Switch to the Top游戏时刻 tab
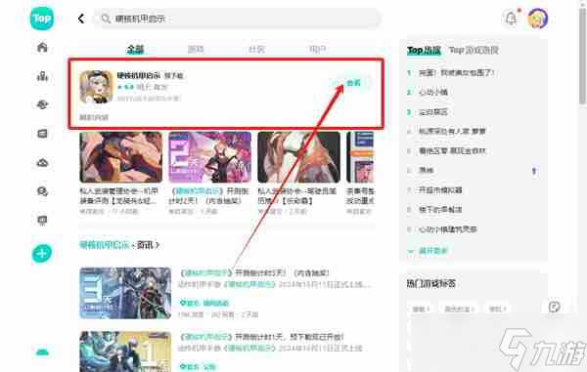The height and width of the screenshot is (372, 587). coord(474,50)
